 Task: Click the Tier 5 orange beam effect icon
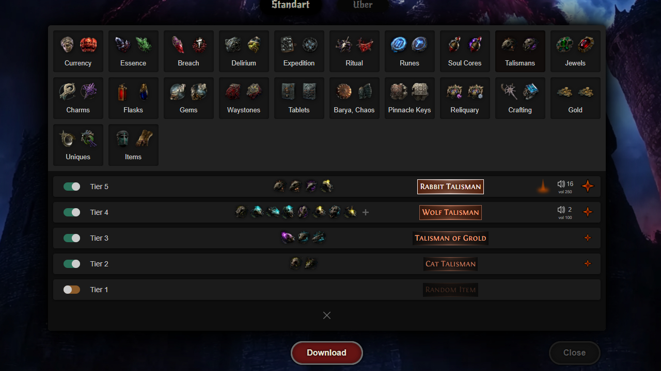coord(543,187)
